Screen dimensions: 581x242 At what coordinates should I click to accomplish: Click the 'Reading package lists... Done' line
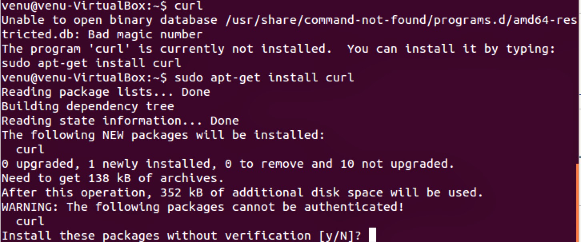point(106,92)
